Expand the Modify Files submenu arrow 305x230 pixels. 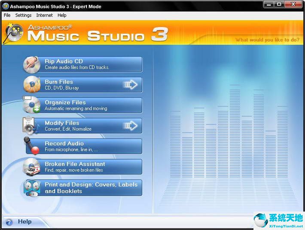130,125
